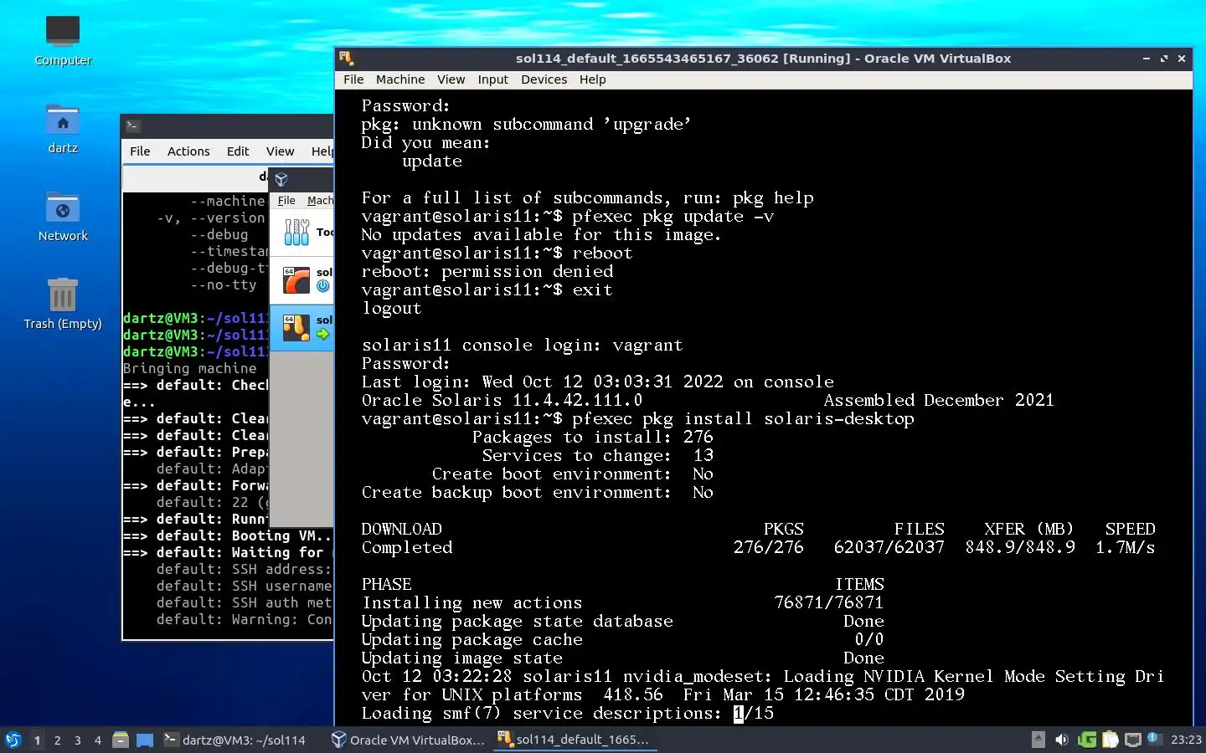Open File menu in VirtualBox VM window
The width and height of the screenshot is (1206, 753).
click(353, 79)
